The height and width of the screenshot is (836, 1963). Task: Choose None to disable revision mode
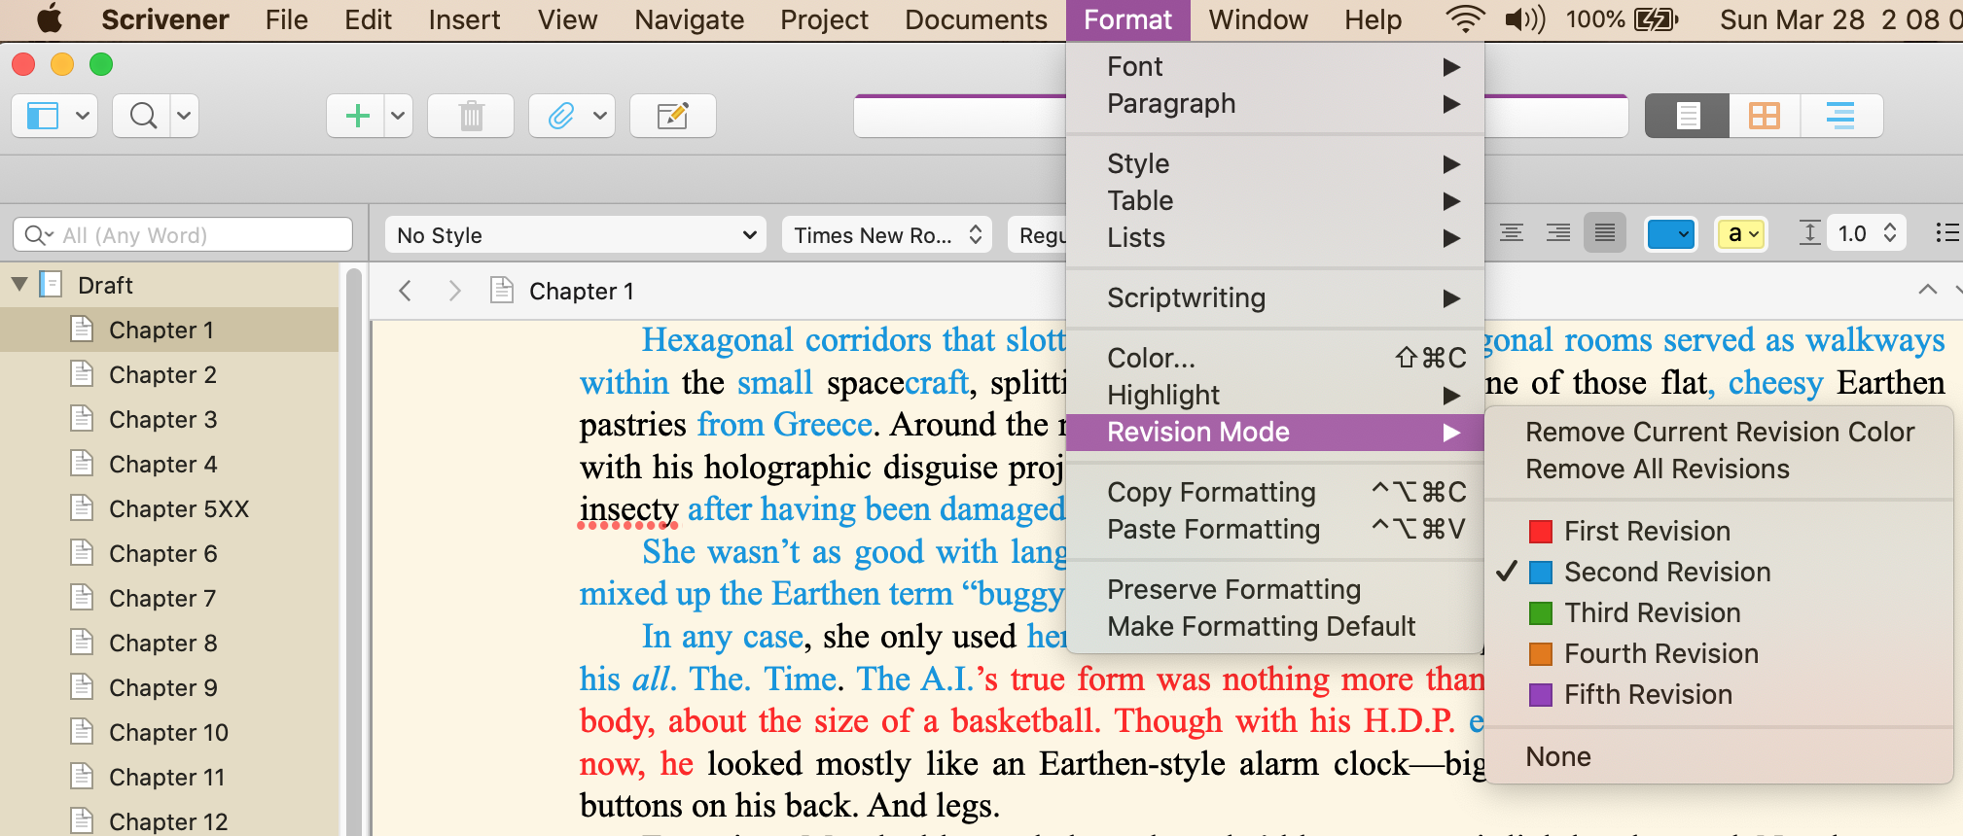[x=1719, y=756]
